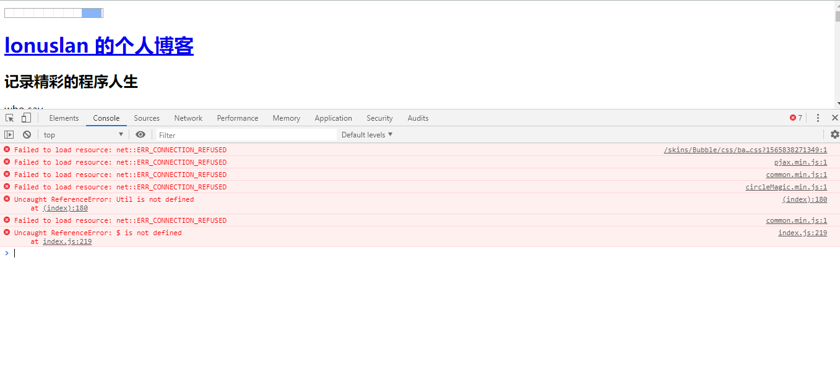This screenshot has height=385, width=840.
Task: Click the error icon beside 'Util is not defined'
Action: 7,199
